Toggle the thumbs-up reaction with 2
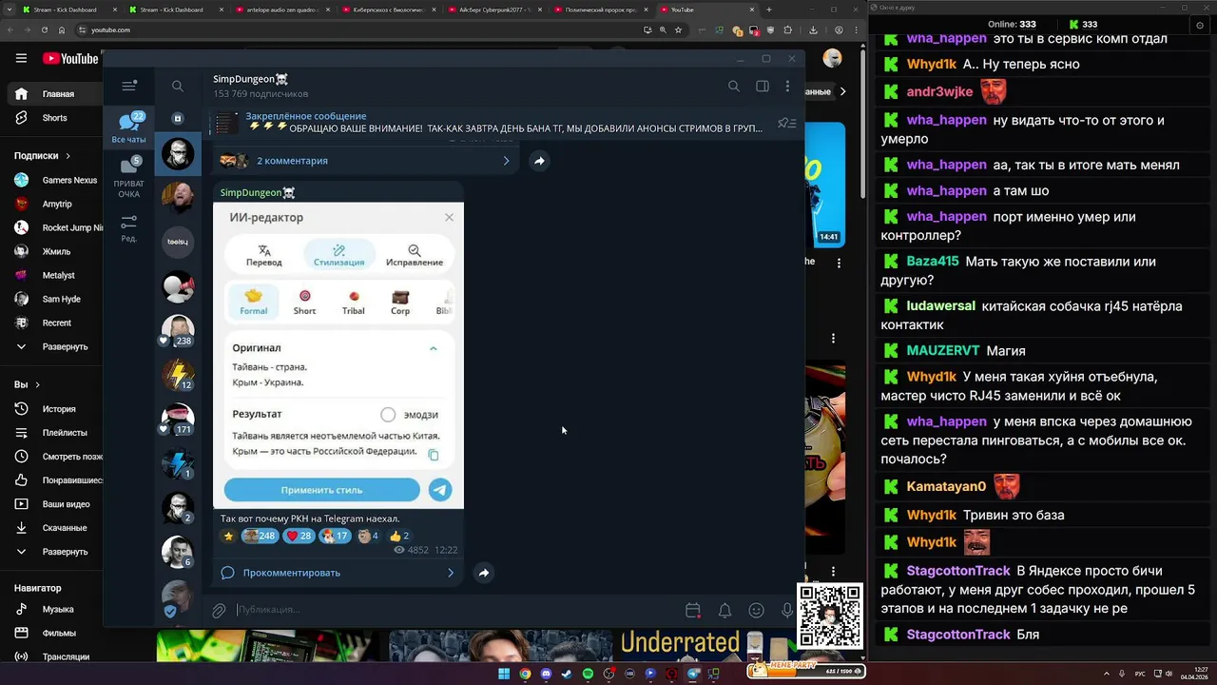 399,536
